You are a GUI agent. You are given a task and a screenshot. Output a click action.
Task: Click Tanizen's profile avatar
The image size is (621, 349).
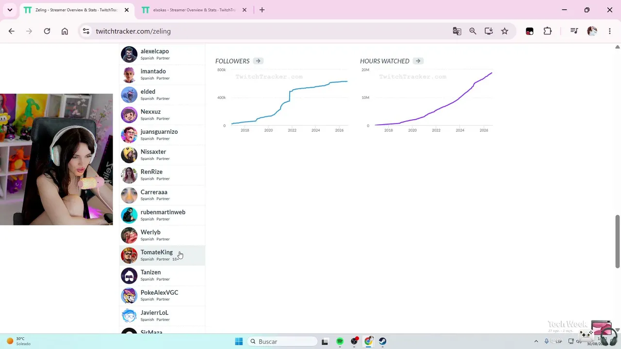[129, 275]
